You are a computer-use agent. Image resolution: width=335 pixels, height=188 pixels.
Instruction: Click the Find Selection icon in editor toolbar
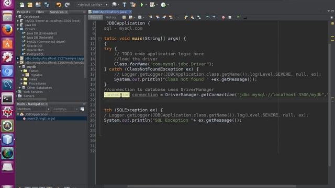151,17
